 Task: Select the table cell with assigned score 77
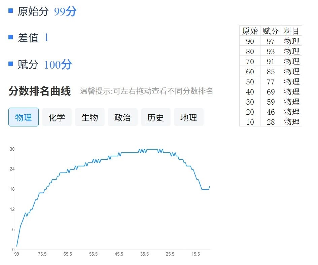click(271, 82)
